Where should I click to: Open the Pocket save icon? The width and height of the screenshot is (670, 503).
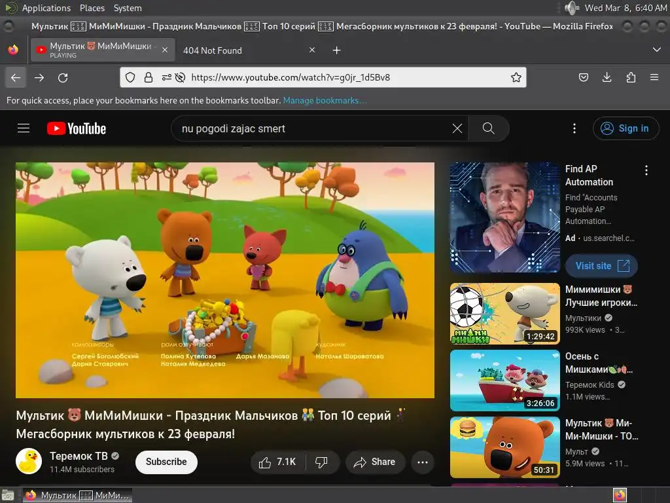point(583,77)
